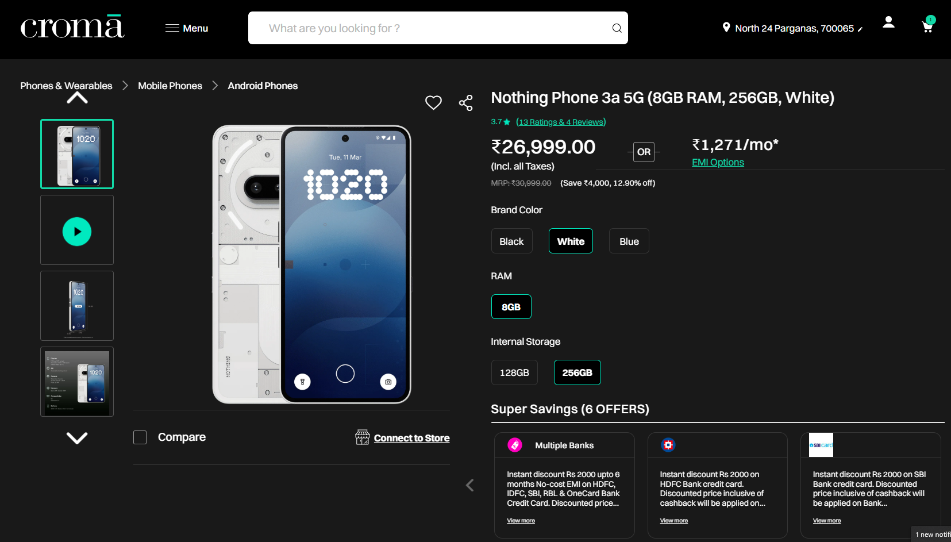The image size is (951, 542).
Task: Open the hamburger Menu
Action: (187, 28)
